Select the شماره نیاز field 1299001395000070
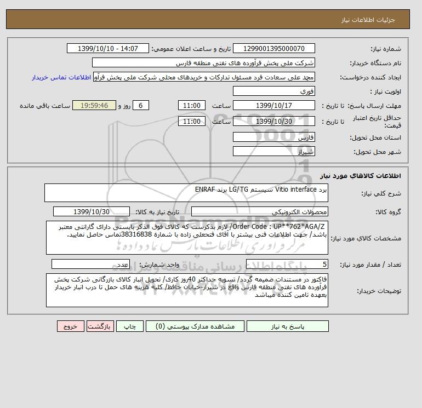 273,48
